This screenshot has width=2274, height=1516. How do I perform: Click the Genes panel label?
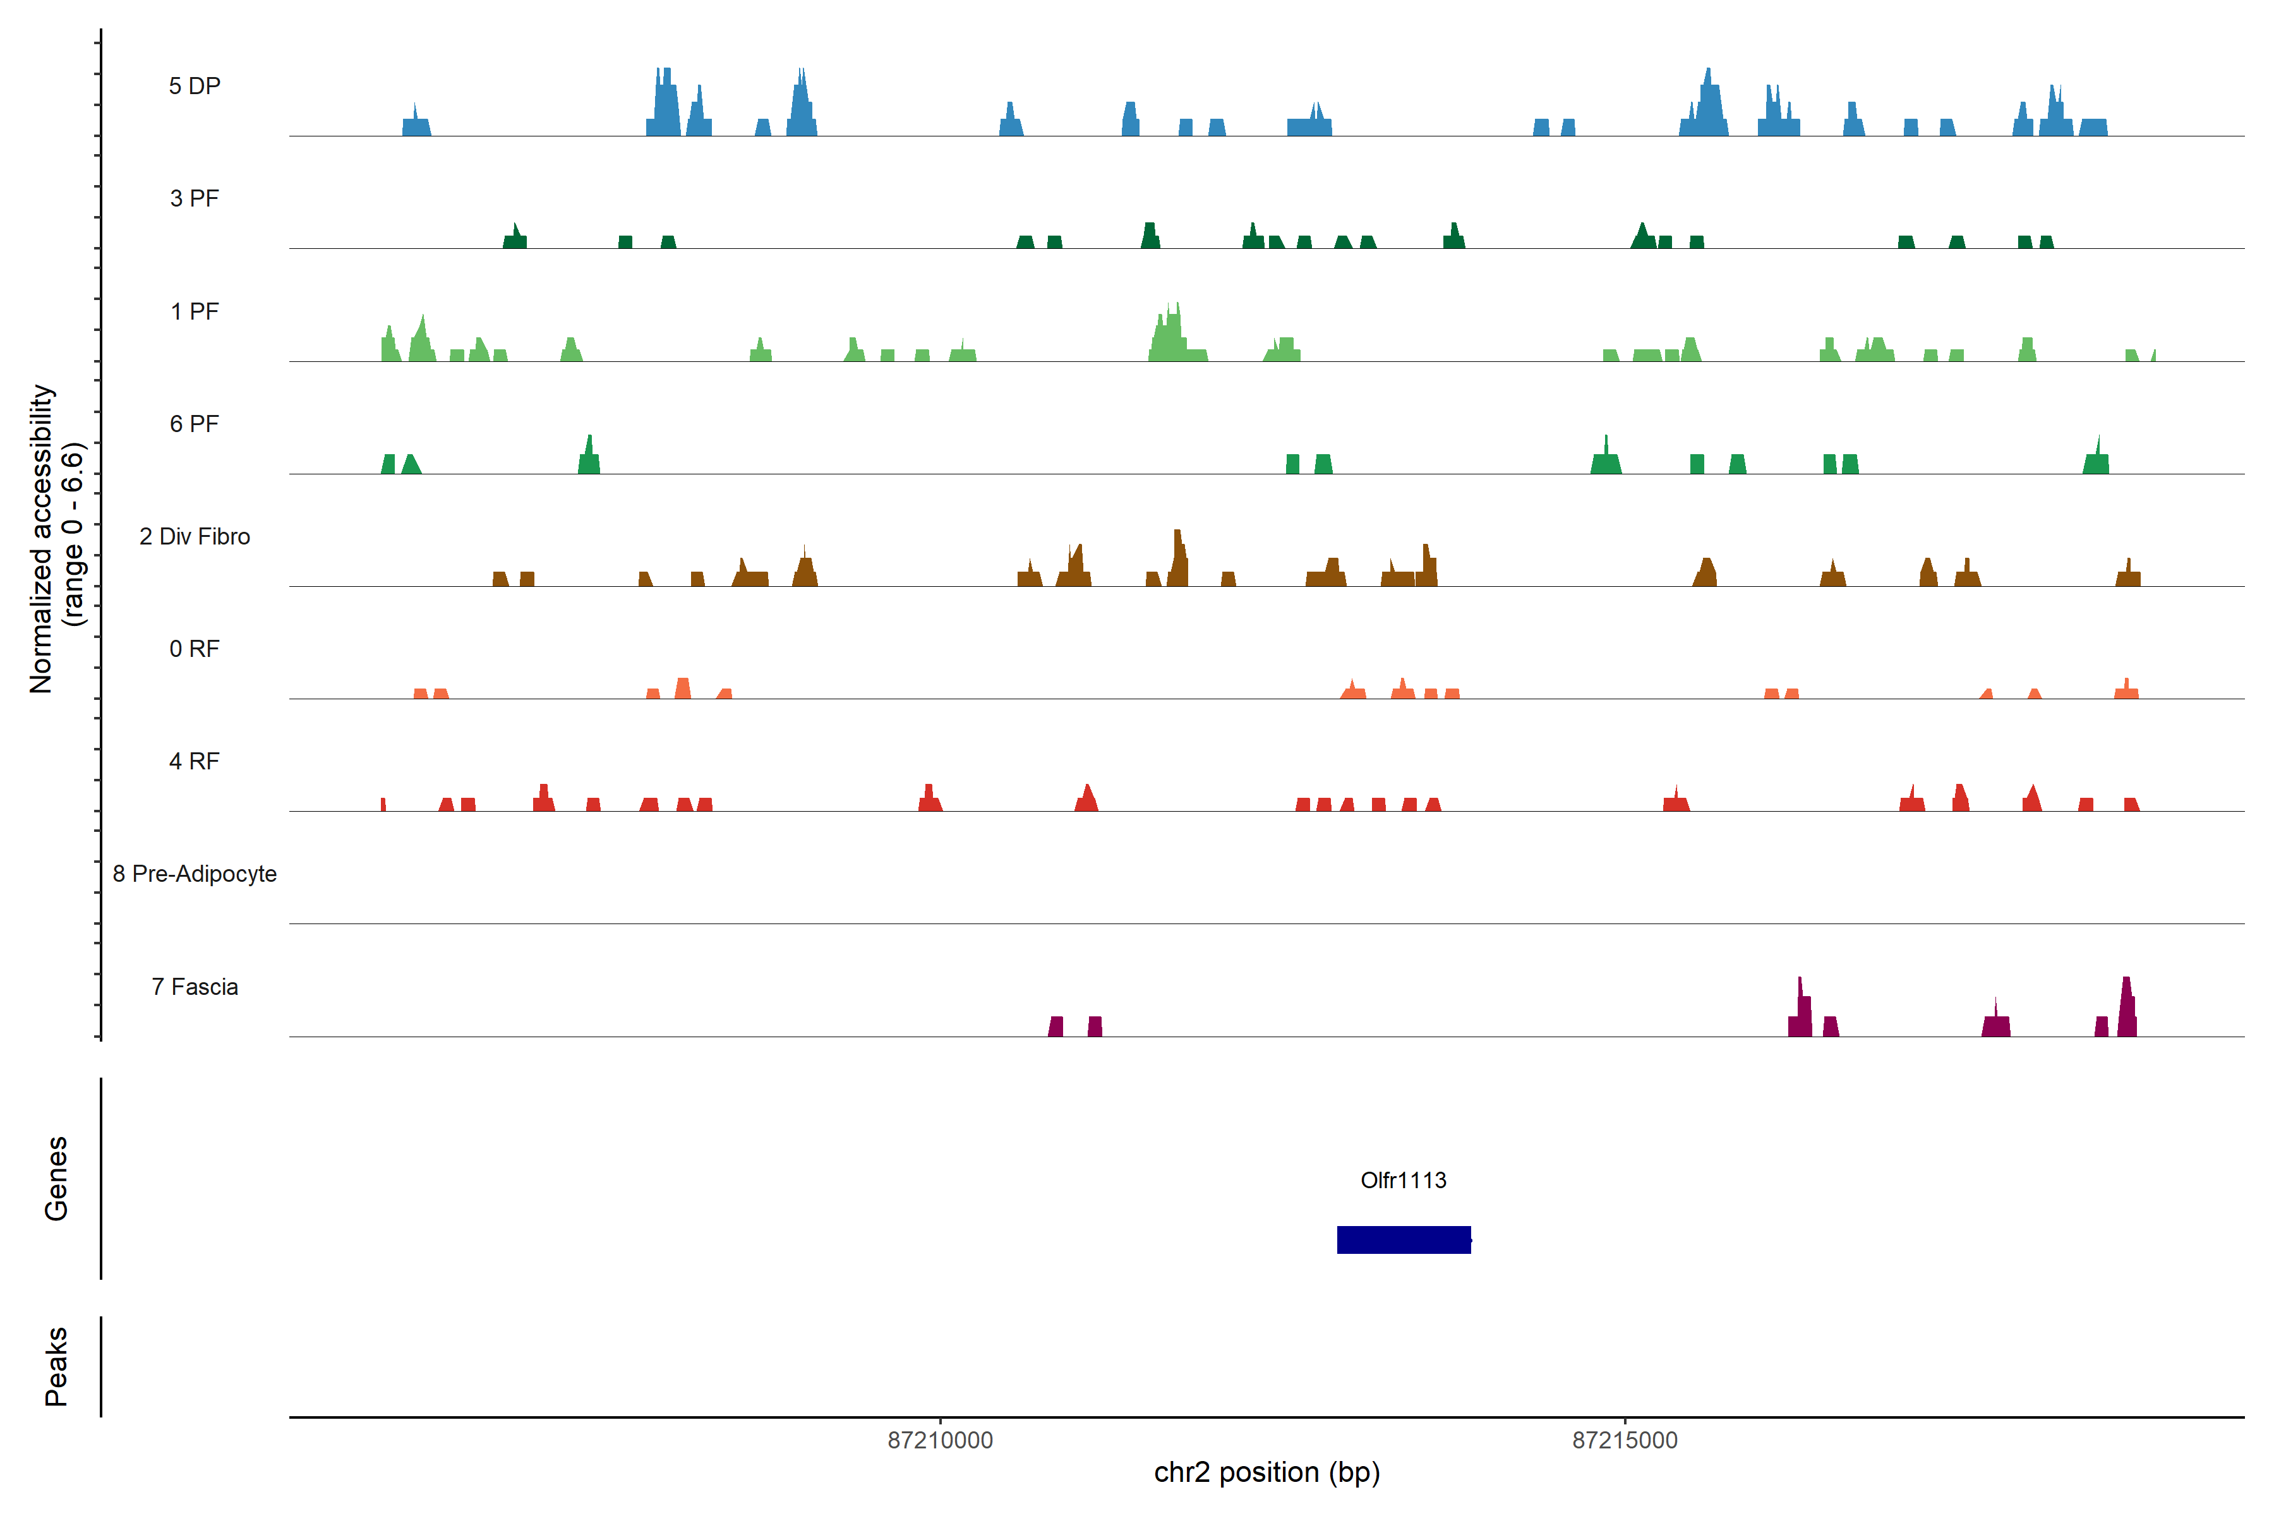point(56,1179)
